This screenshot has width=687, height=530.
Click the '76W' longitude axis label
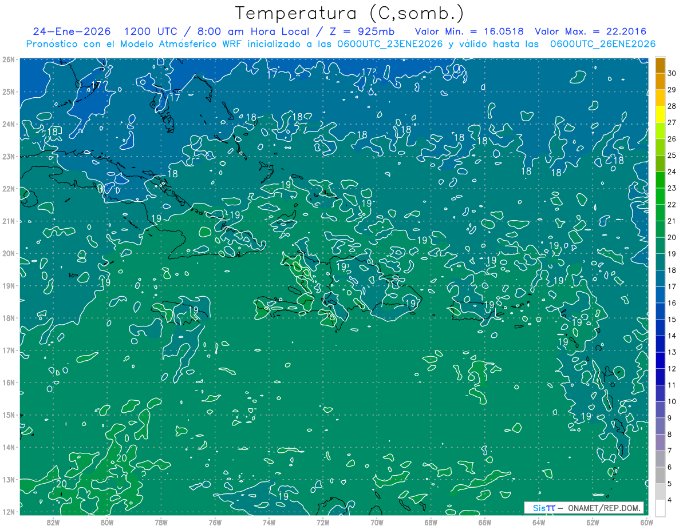point(215,522)
